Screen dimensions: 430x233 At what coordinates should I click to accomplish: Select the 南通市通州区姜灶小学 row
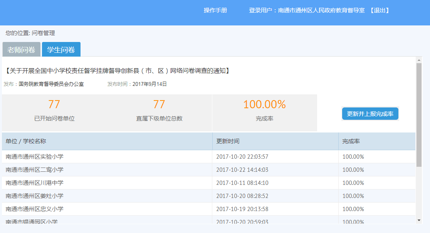(35, 196)
